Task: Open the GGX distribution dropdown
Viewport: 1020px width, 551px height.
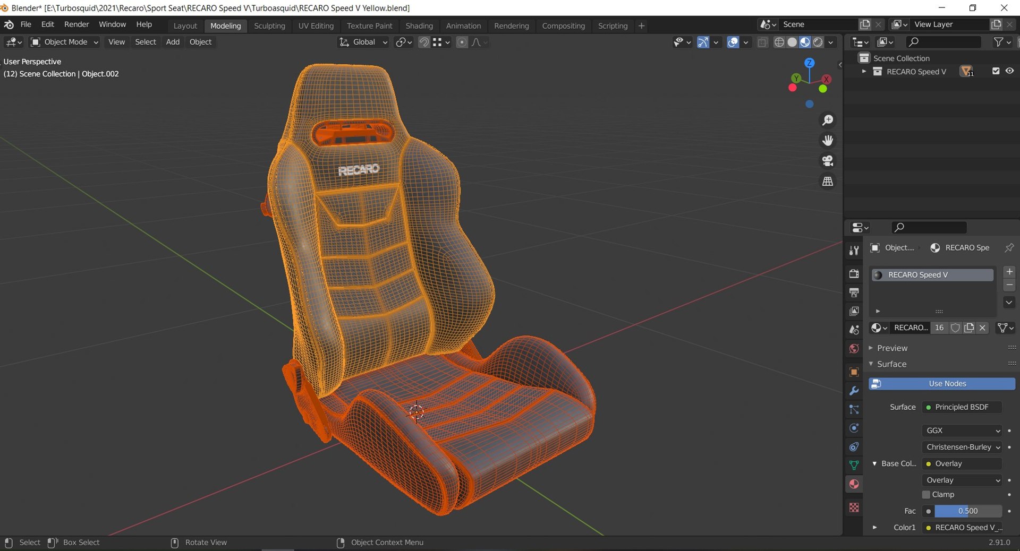Action: 962,431
